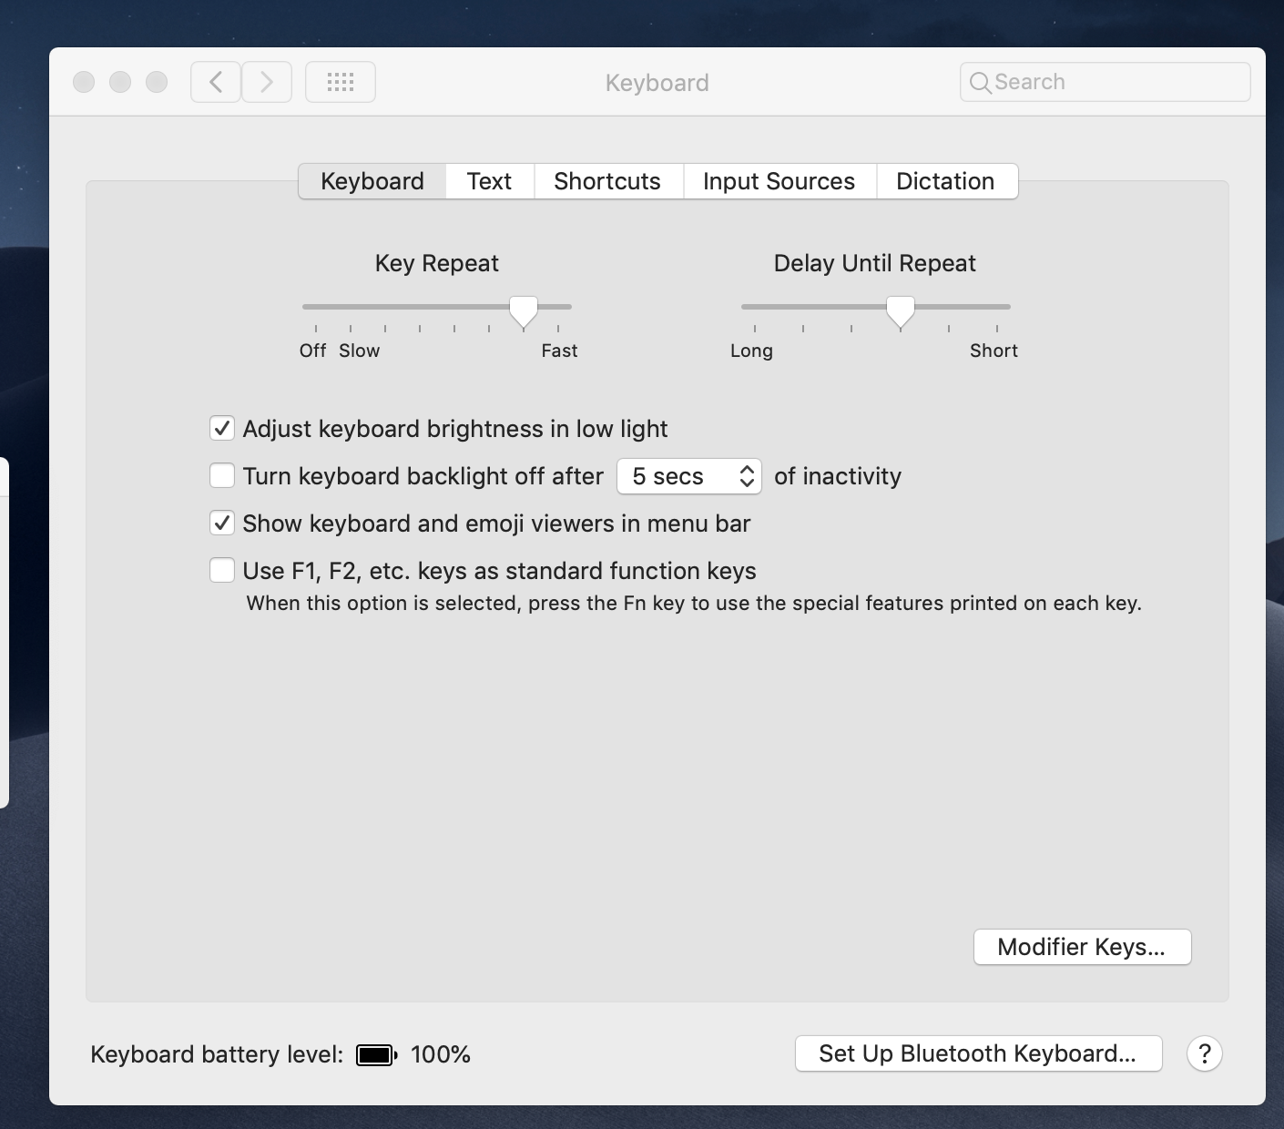
Task: Click the 'Keyboard battery level:' label
Action: click(217, 1054)
